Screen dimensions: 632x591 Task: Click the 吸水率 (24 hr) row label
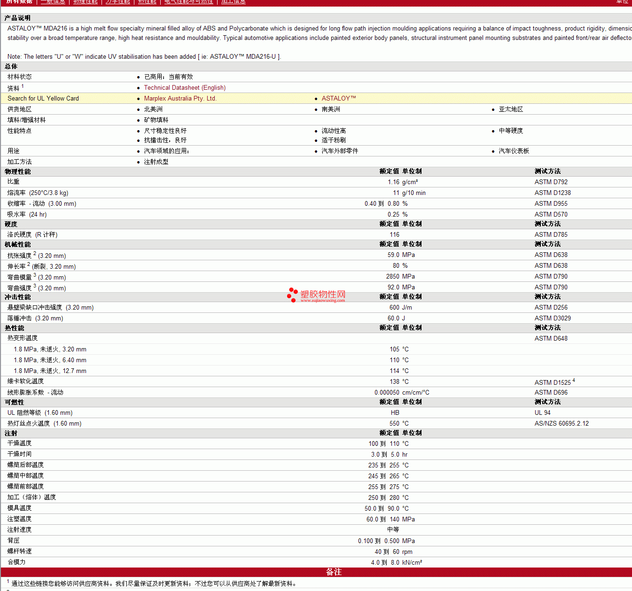[27, 215]
